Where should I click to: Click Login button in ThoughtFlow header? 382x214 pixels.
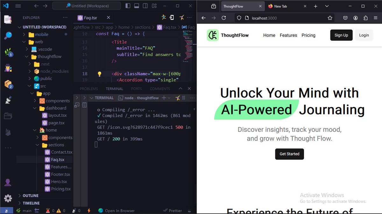(x=364, y=35)
